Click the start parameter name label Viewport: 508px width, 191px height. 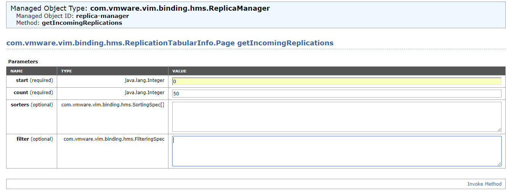pos(22,80)
